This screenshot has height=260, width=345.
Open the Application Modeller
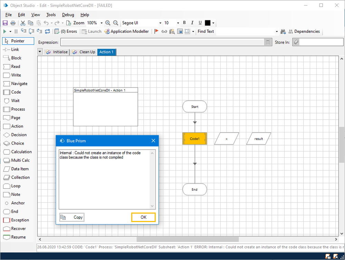tap(127, 31)
